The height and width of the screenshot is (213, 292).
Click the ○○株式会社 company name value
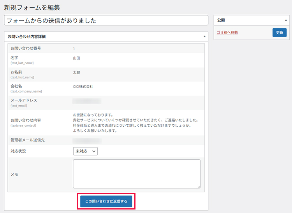[x=83, y=87]
